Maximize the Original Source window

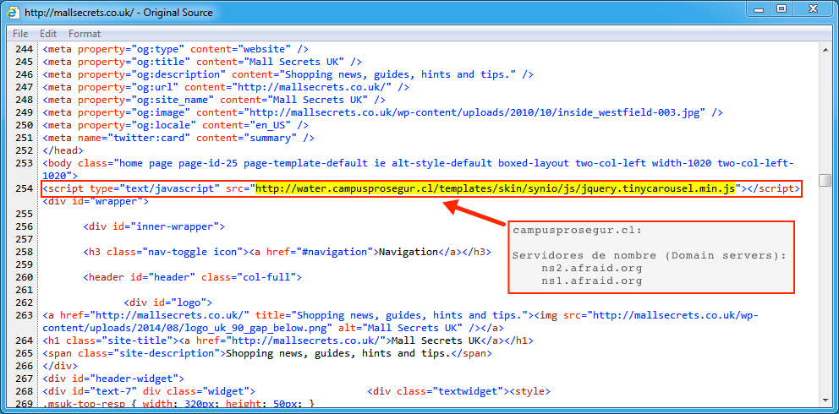point(782,8)
